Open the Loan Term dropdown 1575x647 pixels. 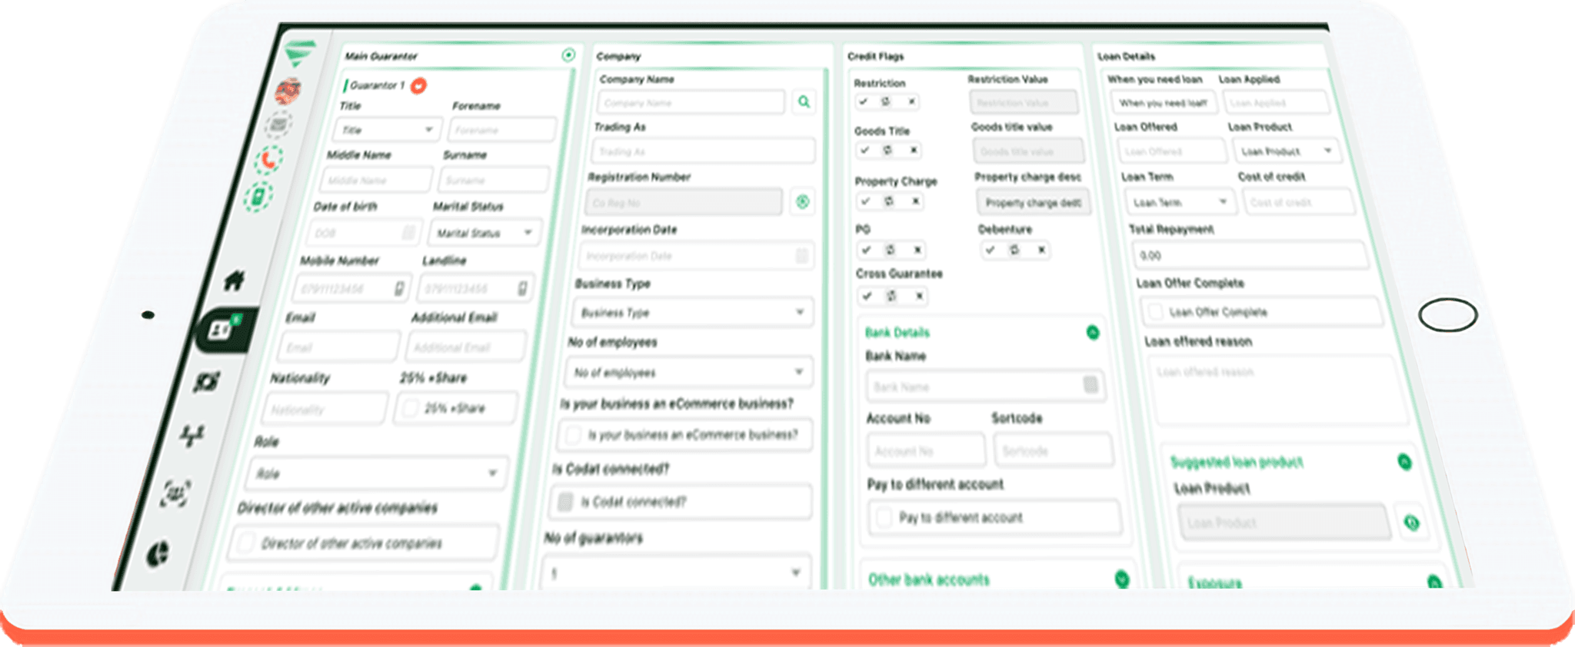1180,202
